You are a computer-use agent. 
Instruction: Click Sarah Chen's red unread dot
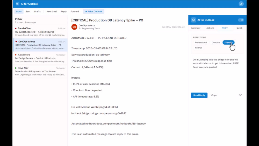(x=16, y=29)
